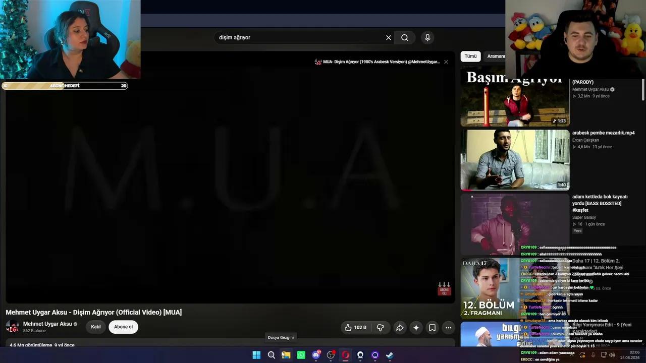
Task: Click the red ABONE OL watermark in player
Action: (444, 288)
